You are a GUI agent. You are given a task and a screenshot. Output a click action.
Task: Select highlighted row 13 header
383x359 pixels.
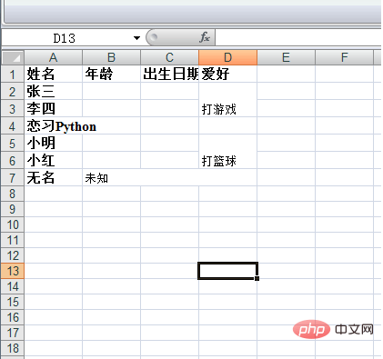pos(13,271)
